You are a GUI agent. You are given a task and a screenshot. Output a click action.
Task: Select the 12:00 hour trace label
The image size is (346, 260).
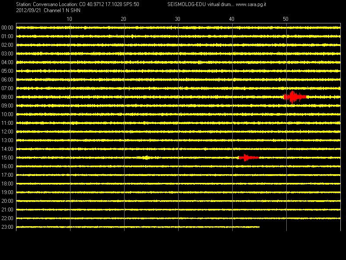(x=7, y=132)
